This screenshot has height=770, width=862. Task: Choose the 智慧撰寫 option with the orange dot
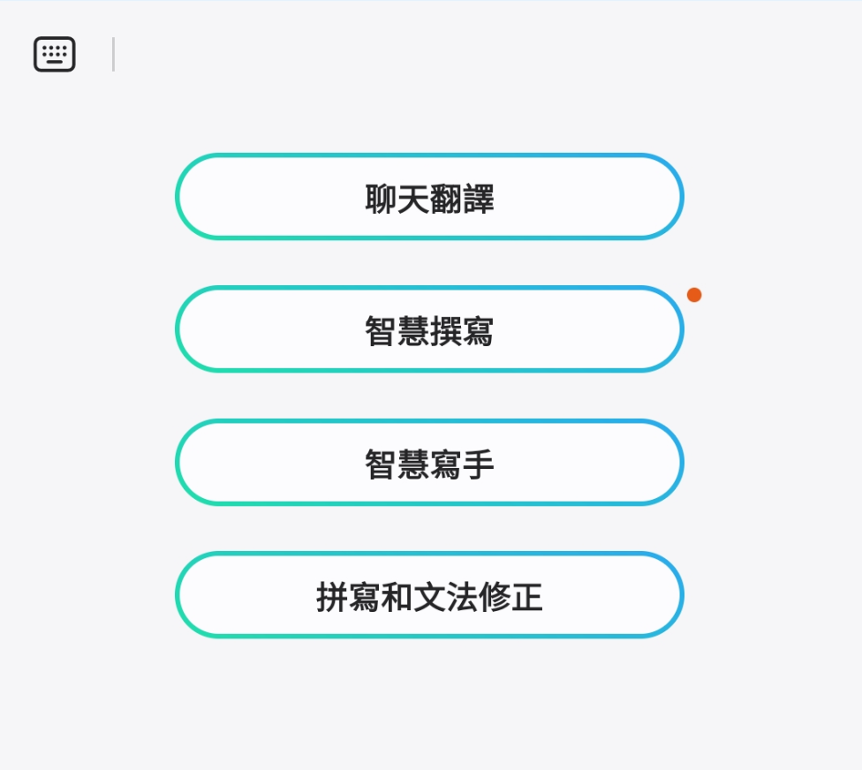(x=429, y=329)
